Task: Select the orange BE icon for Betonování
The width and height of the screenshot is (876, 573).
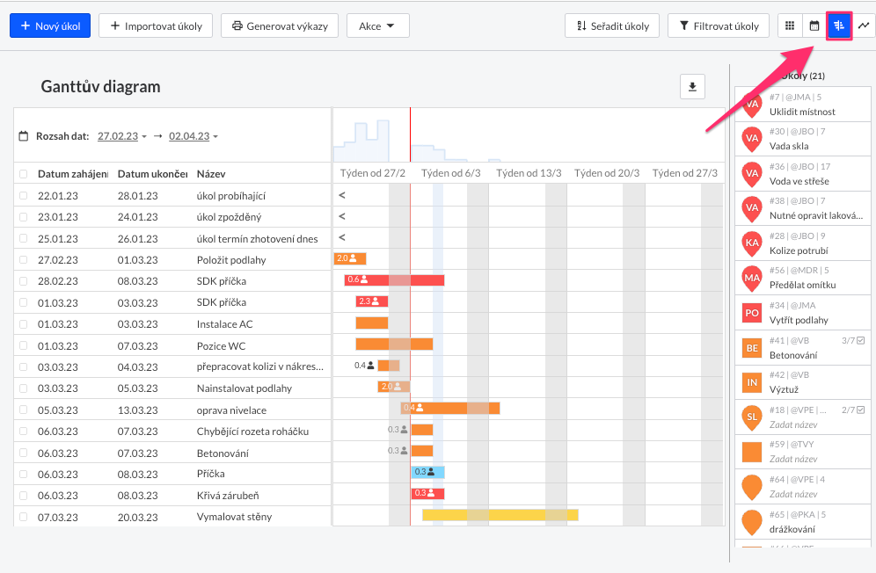Action: [x=752, y=348]
